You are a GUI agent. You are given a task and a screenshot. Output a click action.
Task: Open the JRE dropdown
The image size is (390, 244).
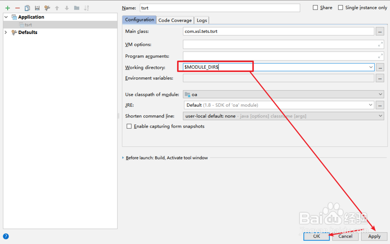pos(371,105)
